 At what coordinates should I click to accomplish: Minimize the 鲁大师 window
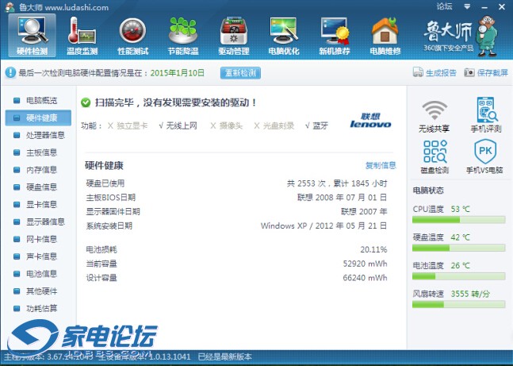(484, 7)
